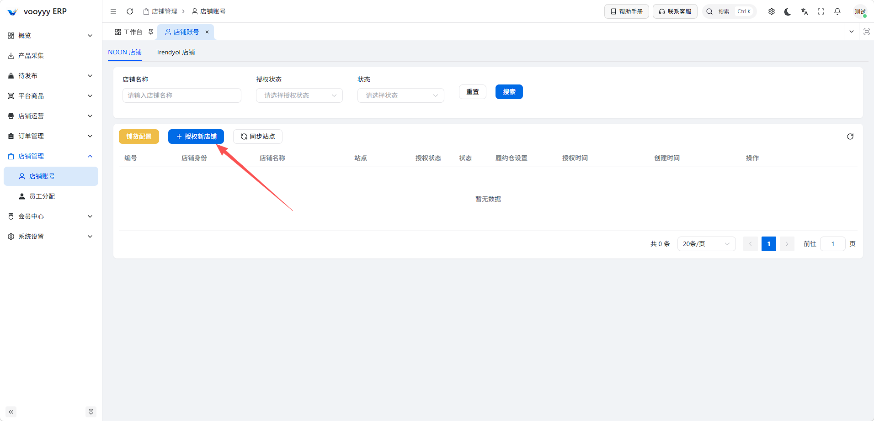
Task: Pin the 工作台 tab
Action: 151,32
